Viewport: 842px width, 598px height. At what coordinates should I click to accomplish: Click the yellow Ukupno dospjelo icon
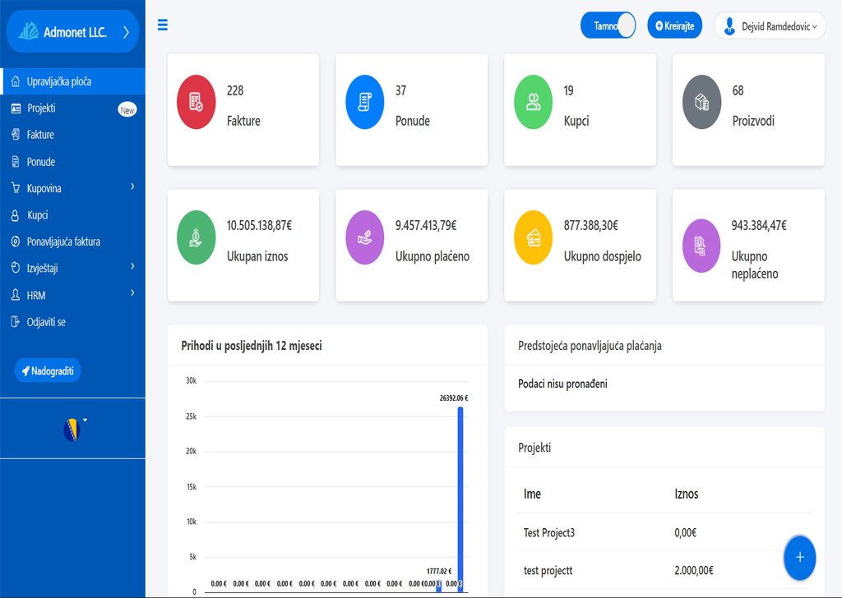[x=533, y=237]
